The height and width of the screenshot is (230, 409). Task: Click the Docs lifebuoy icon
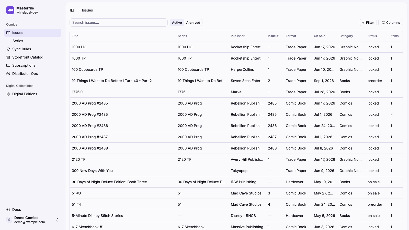point(8,210)
